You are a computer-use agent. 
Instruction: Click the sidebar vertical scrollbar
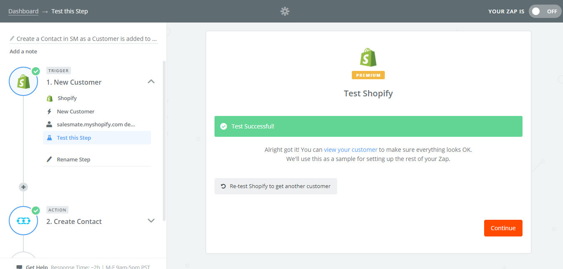click(x=164, y=141)
